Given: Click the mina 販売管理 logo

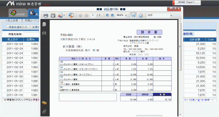Looking at the screenshot, I should pyautogui.click(x=24, y=4).
